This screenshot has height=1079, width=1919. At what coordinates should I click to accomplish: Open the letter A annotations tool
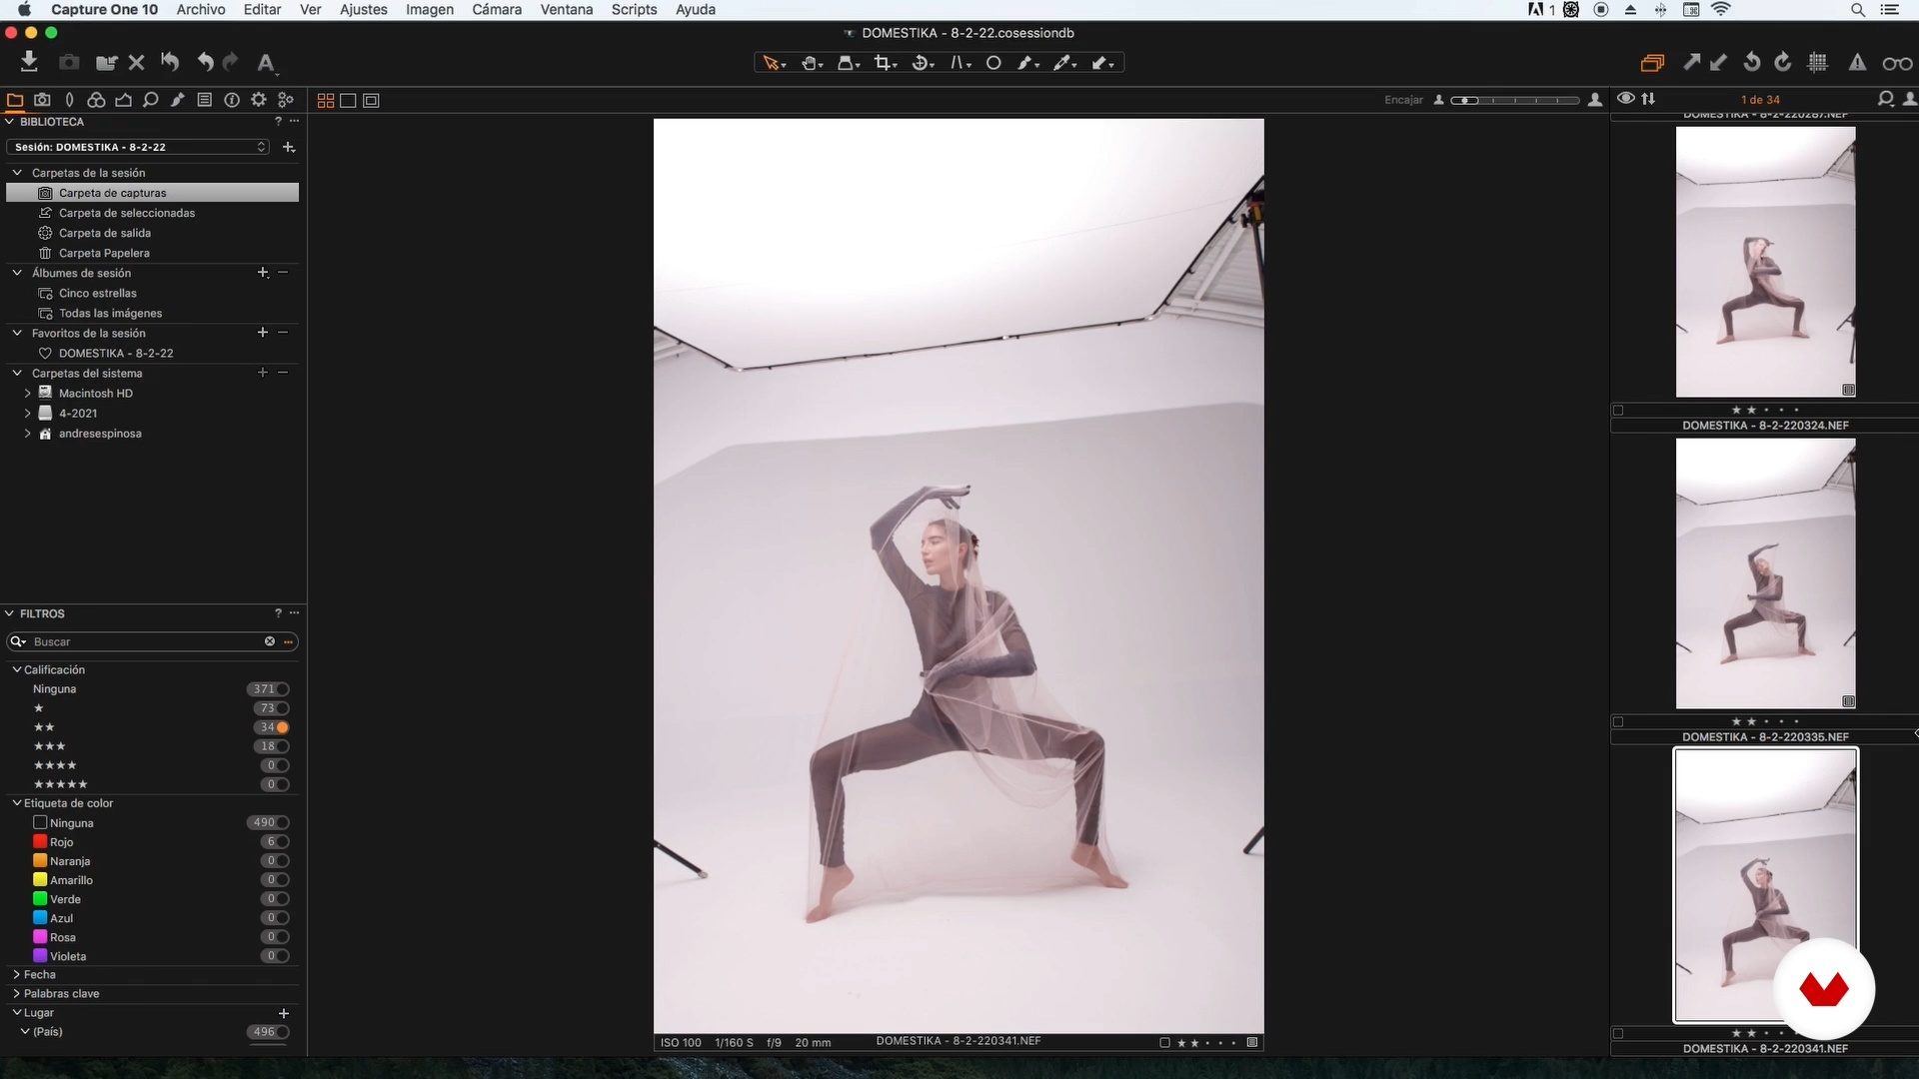[x=266, y=63]
